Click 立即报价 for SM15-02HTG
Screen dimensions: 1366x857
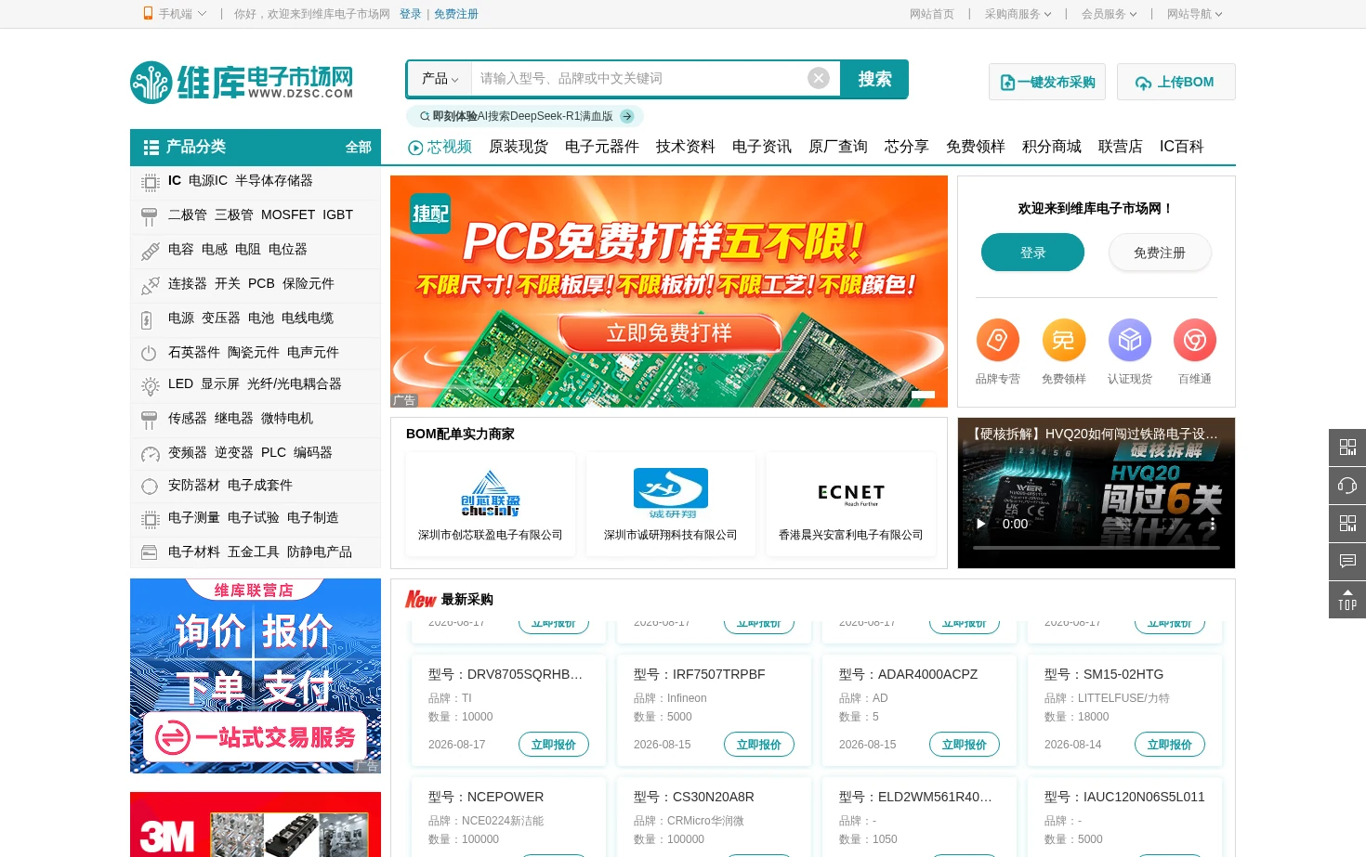pyautogui.click(x=1170, y=745)
